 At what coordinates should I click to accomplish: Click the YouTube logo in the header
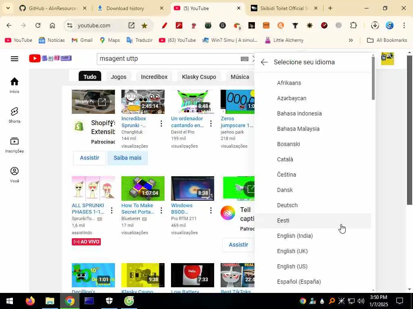click(x=50, y=58)
